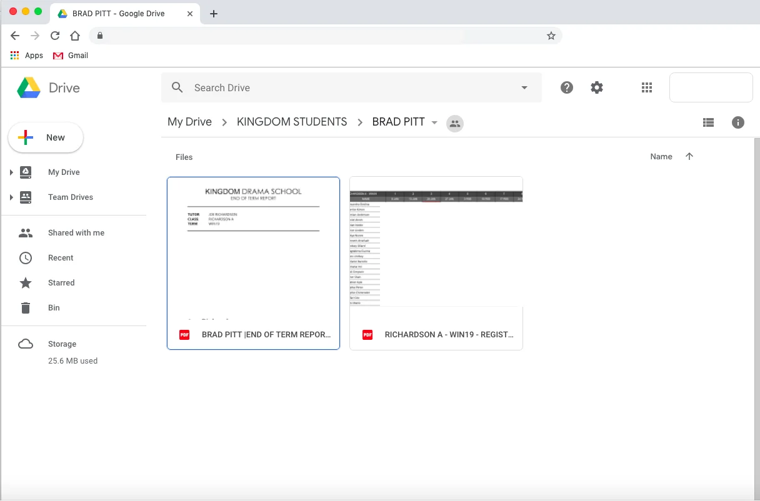Click the Team Drives sidebar icon
This screenshot has height=501, width=760.
click(26, 197)
